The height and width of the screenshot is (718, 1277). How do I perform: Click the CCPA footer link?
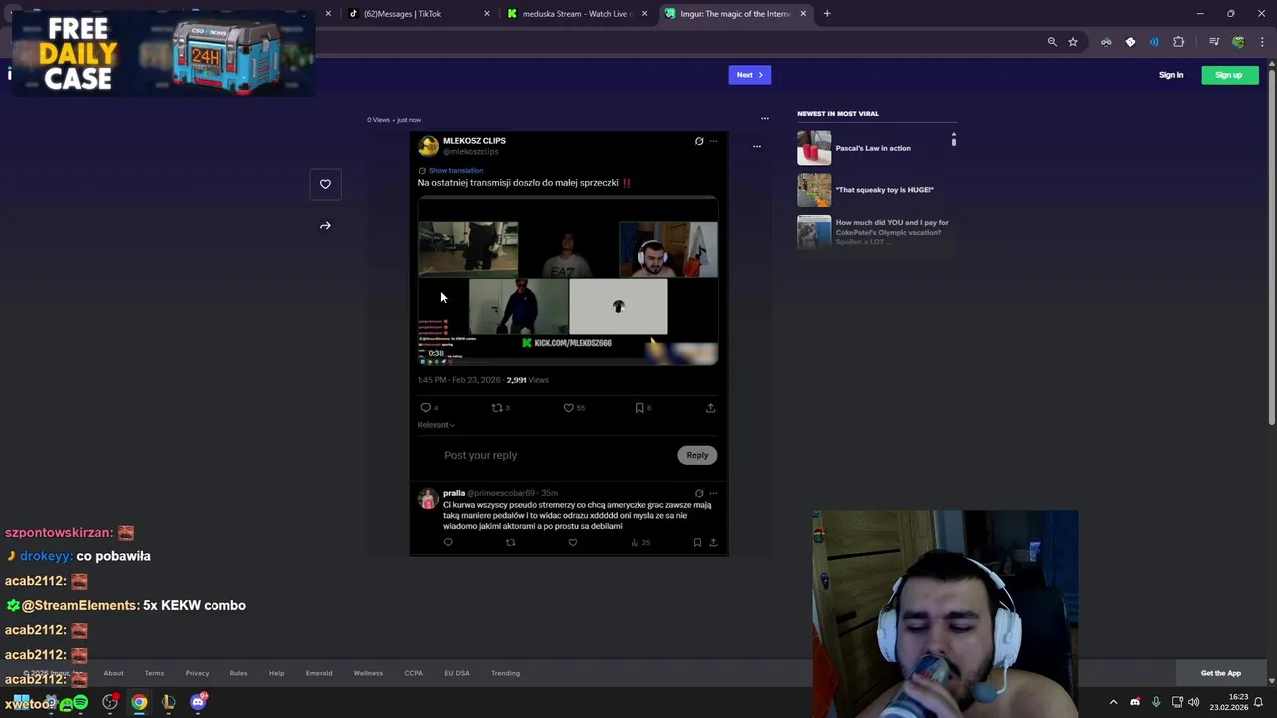[x=413, y=673]
